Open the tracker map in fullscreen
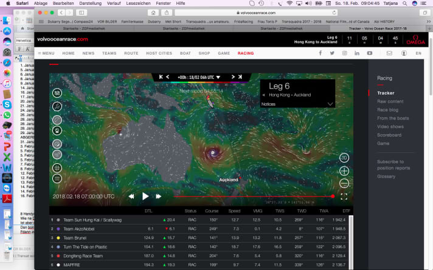The width and height of the screenshot is (433, 270). (x=344, y=197)
